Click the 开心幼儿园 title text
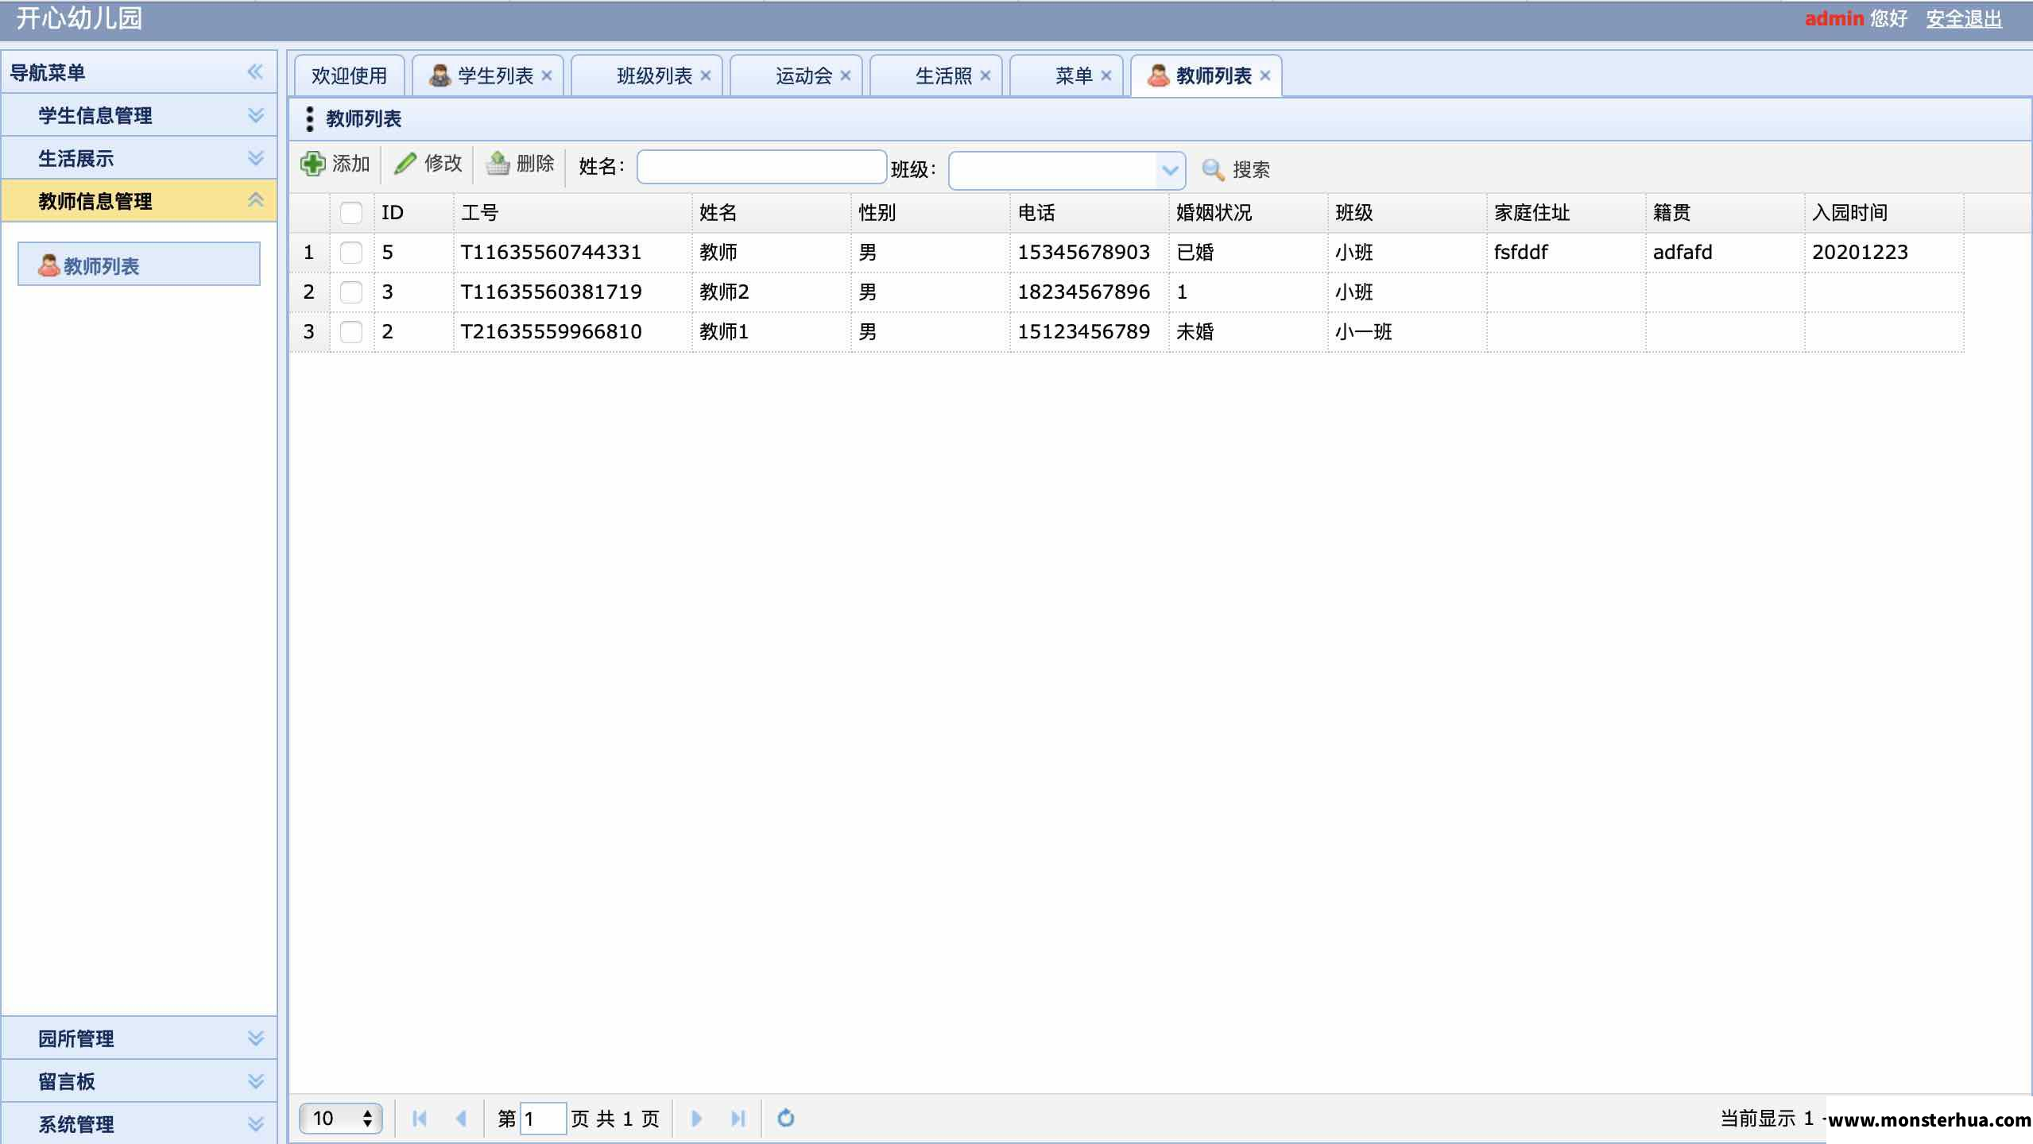 pos(79,17)
